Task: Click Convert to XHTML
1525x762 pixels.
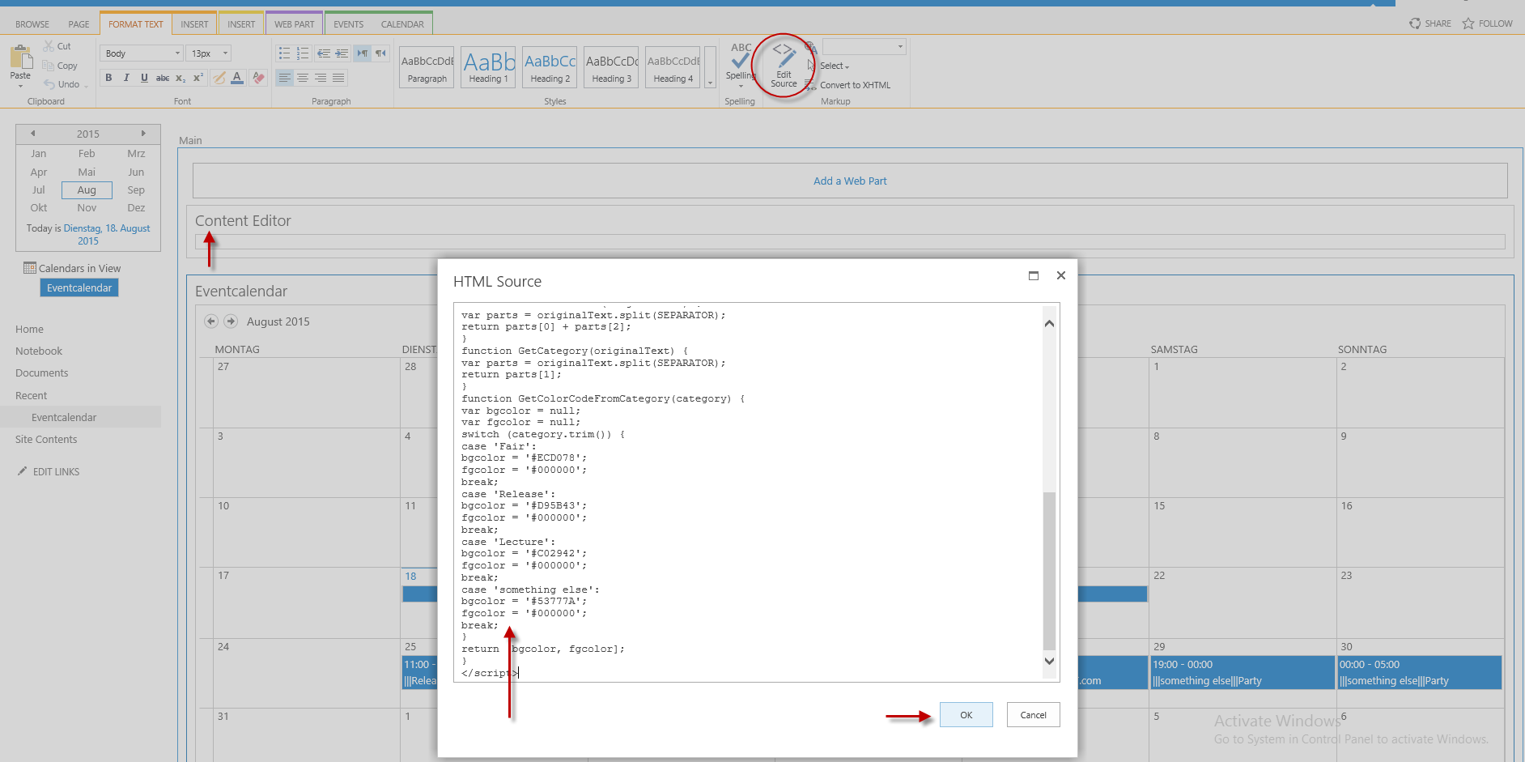Action: pos(855,85)
